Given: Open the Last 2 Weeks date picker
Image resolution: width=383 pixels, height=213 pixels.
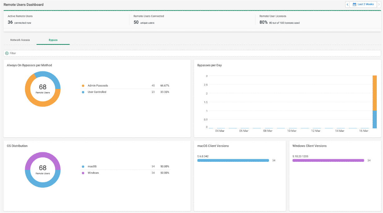Looking at the screenshot, I should pyautogui.click(x=363, y=4).
